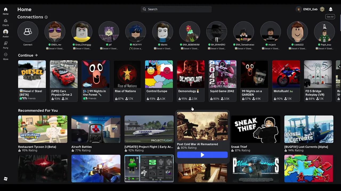Open Squid Game 2042 tile
This screenshot has width=341, height=191.
point(222,81)
